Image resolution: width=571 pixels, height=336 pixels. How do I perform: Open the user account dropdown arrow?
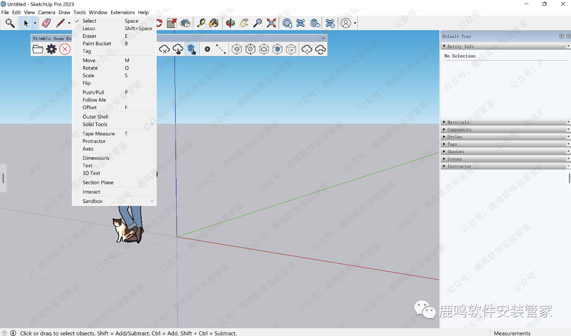tap(355, 23)
